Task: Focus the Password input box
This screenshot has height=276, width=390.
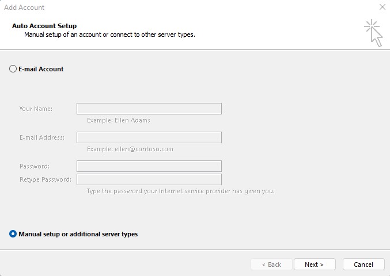Action: [x=149, y=166]
